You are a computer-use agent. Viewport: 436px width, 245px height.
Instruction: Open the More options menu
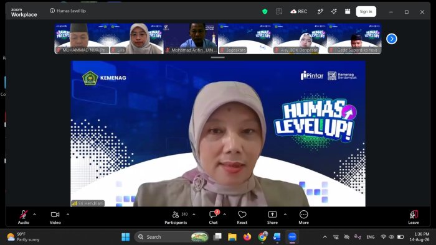304,217
